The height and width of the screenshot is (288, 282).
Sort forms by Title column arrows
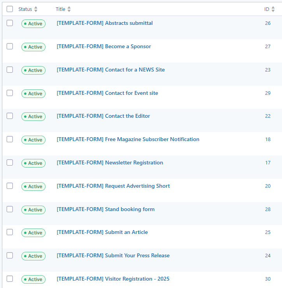69,9
